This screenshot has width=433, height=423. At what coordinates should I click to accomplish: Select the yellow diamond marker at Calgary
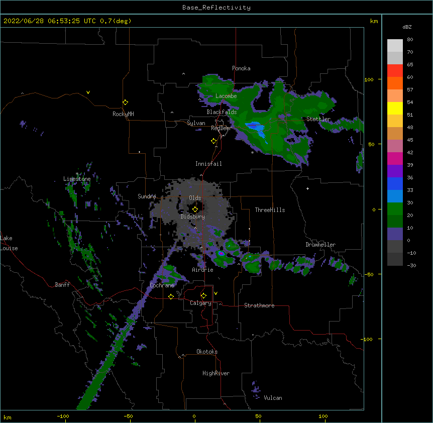click(203, 296)
